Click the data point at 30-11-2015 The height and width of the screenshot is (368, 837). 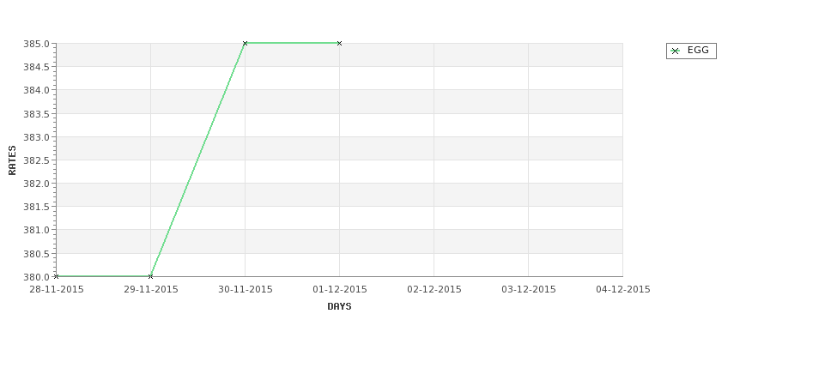[245, 43]
